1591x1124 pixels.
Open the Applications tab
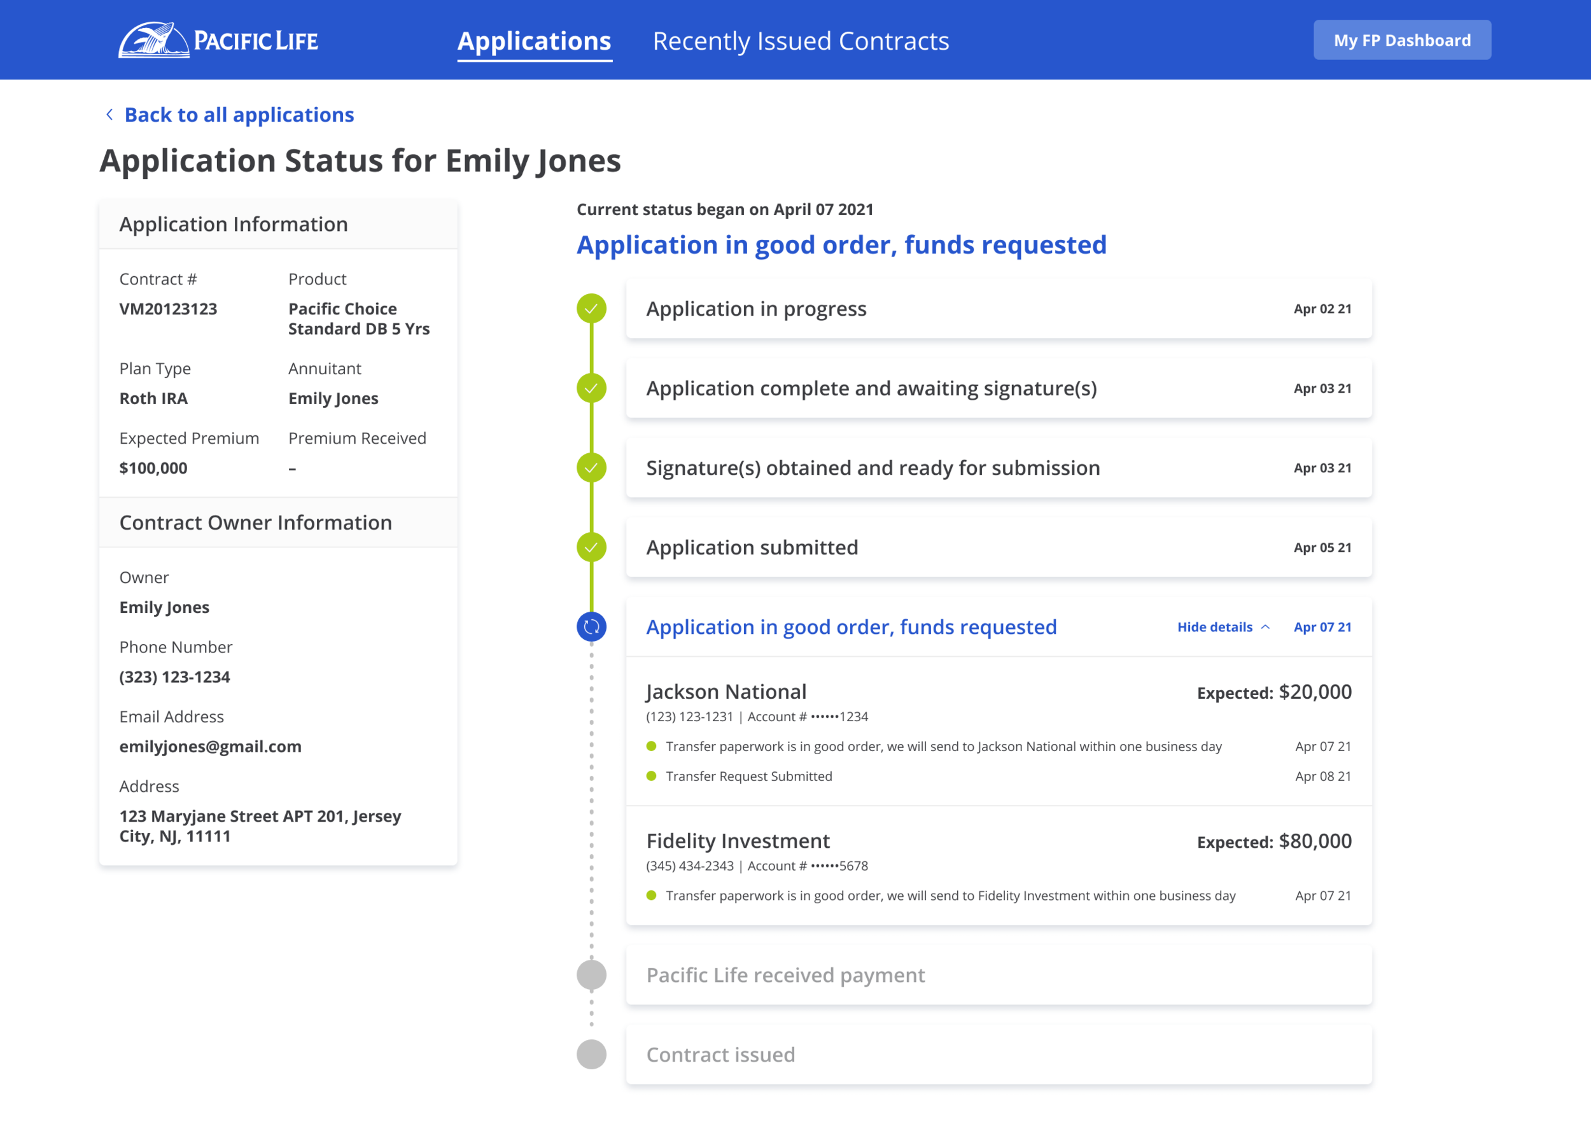tap(535, 41)
